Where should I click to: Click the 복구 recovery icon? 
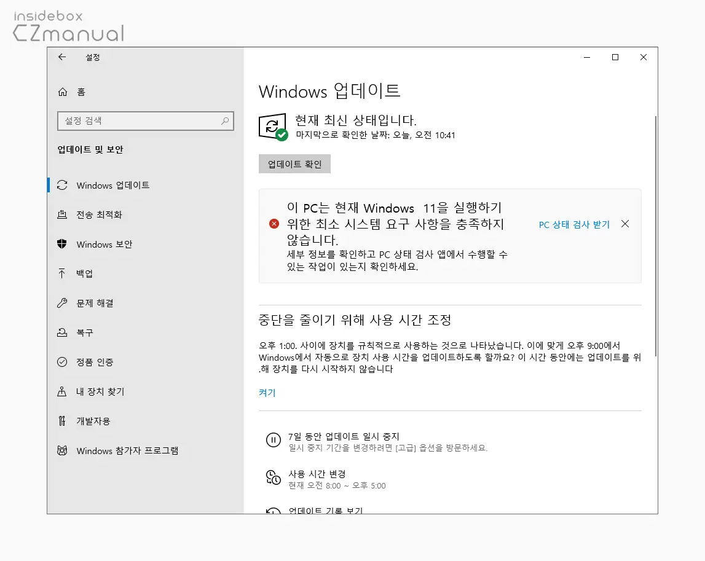pos(62,332)
